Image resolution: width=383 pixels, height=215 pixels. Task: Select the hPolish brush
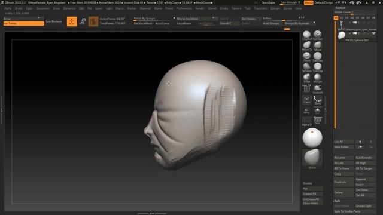tap(306, 67)
